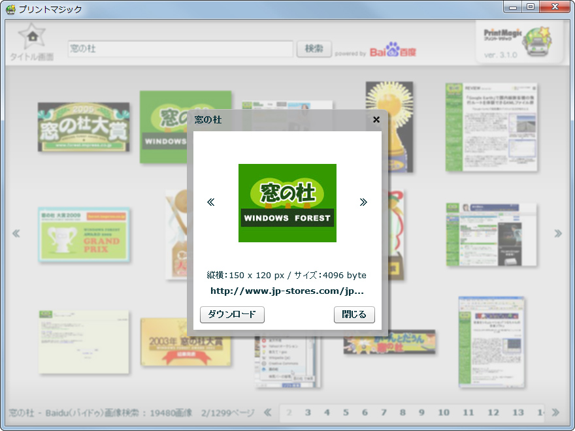Go to results page 8
The image size is (575, 431).
pos(402,413)
